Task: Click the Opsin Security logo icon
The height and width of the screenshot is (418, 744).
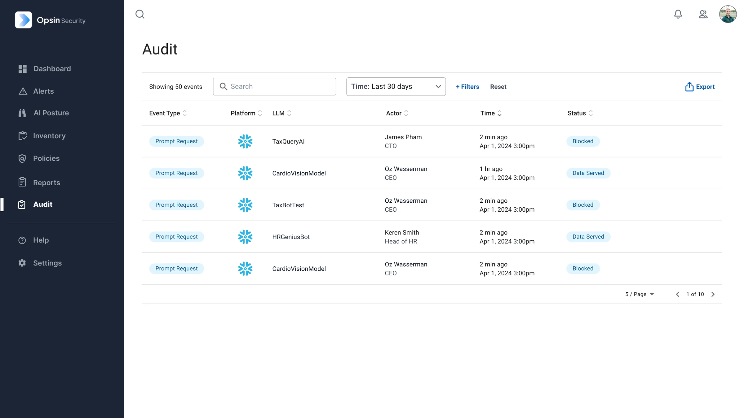Action: 24,20
